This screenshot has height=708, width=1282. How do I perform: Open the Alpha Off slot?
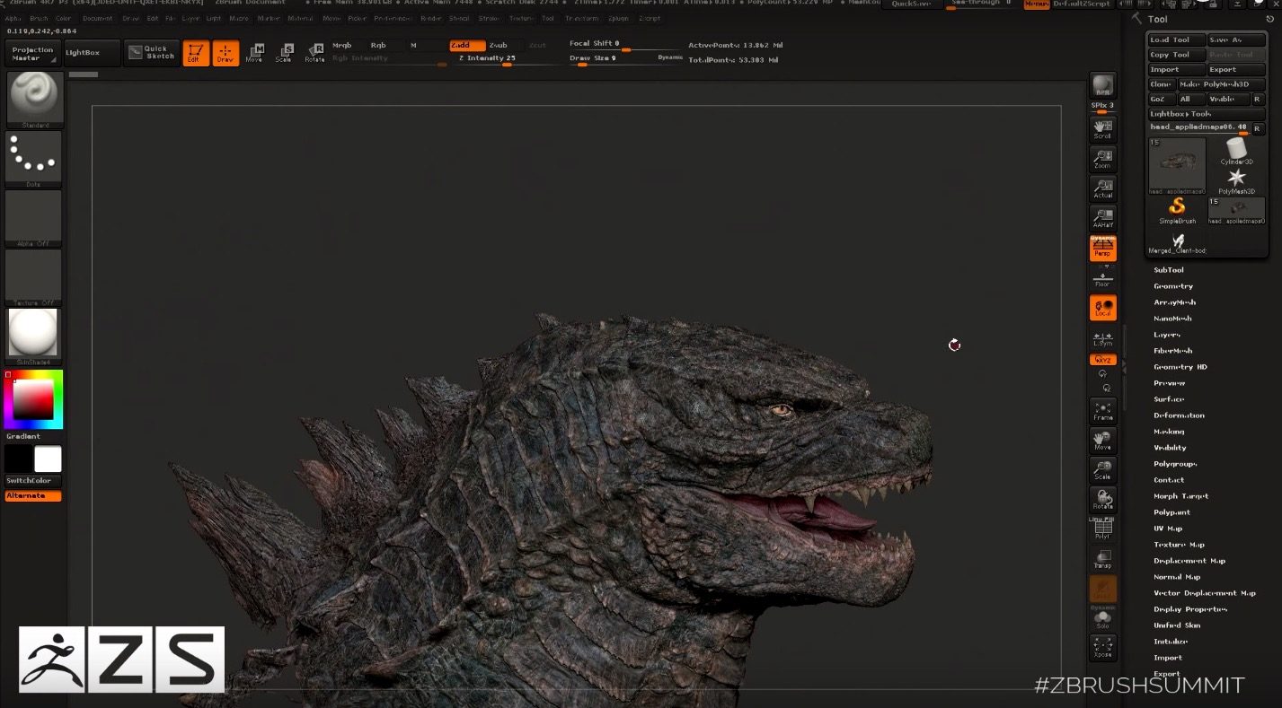[34, 217]
